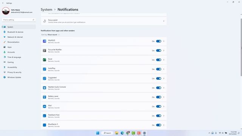Go to Personalization settings
Screen dimensions: 242x136
point(19,42)
